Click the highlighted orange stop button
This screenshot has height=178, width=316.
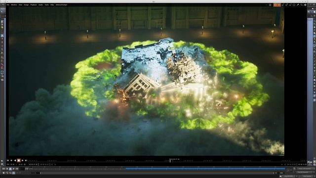click(x=19, y=160)
